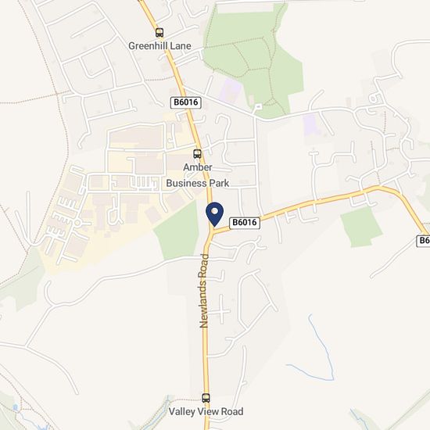This screenshot has width=430, height=430.
Task: Click the Greenhill Lane bus stop icon
Action: 159,33
